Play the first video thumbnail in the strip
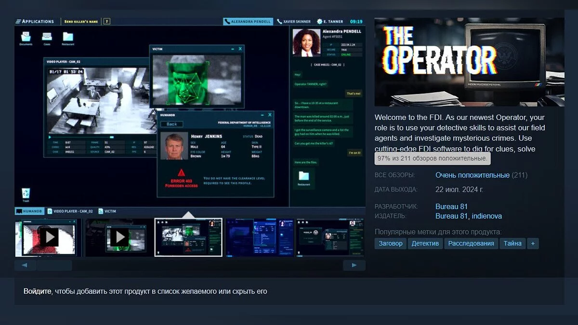578x325 pixels. 48,237
